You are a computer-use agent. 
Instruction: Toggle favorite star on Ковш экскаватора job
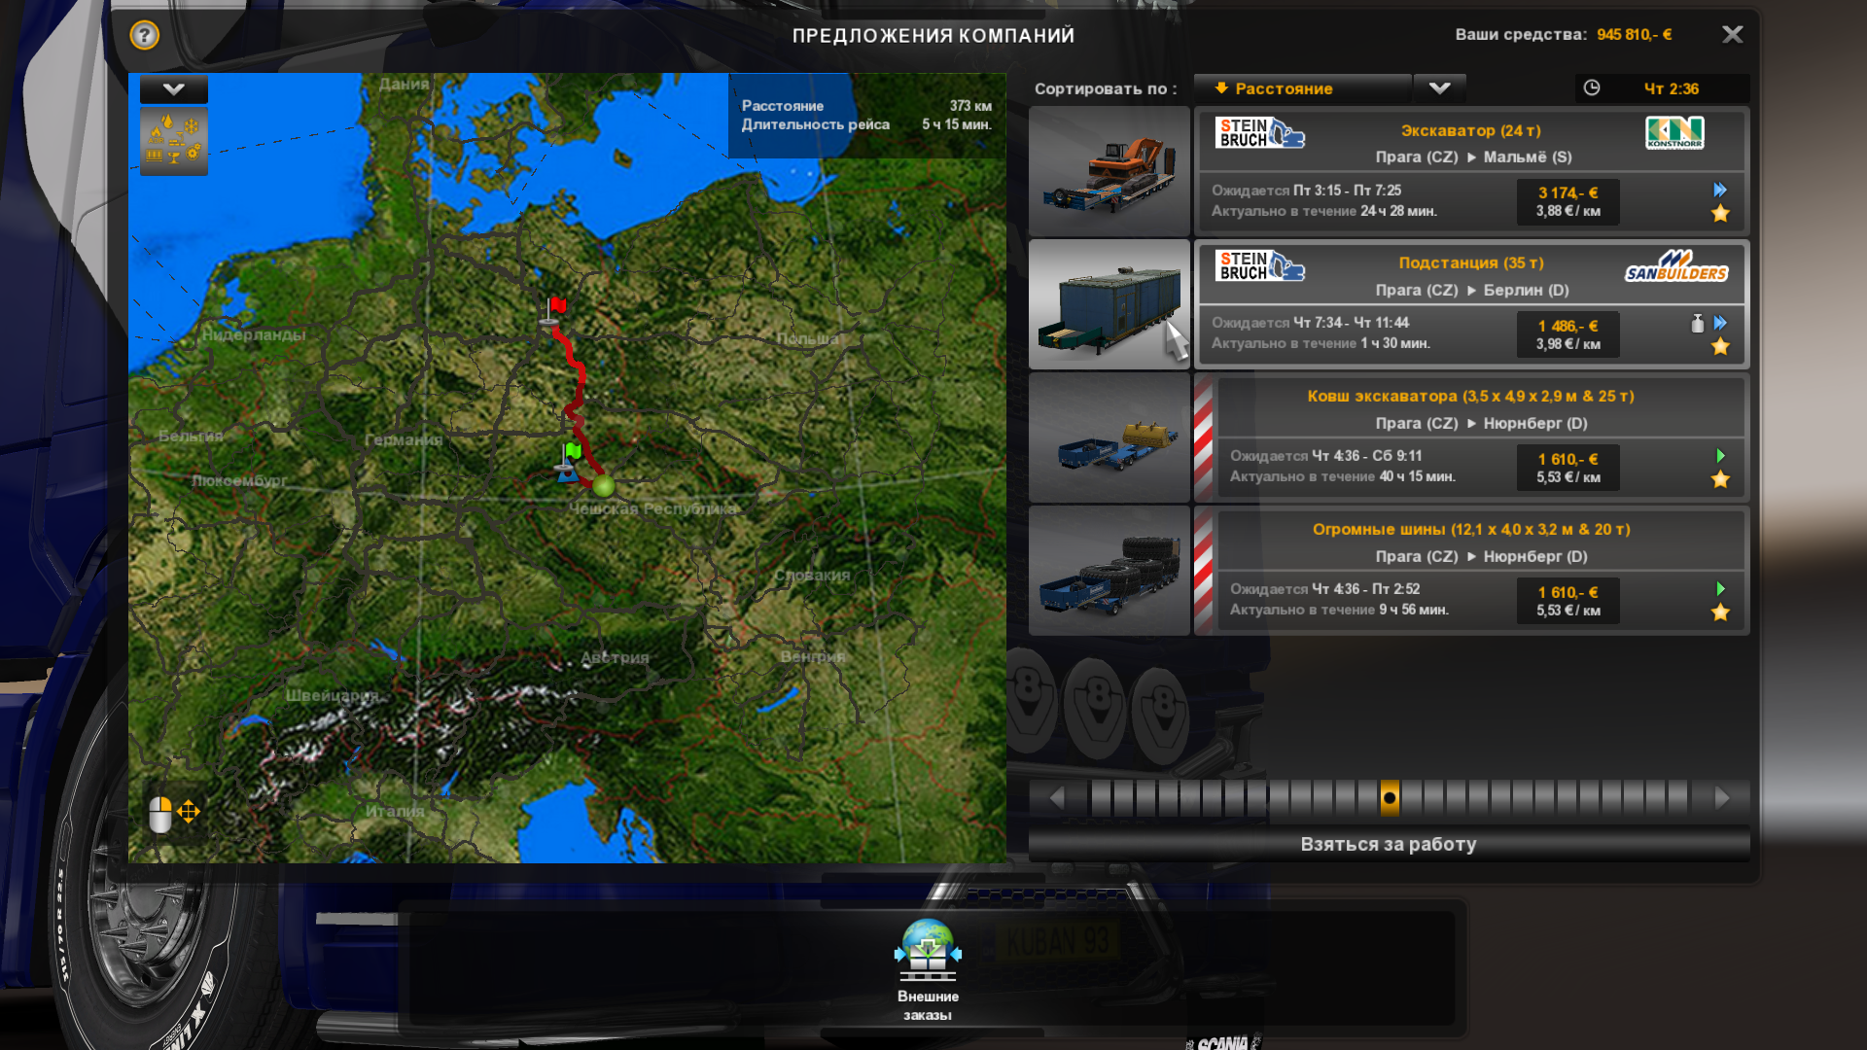tap(1720, 479)
